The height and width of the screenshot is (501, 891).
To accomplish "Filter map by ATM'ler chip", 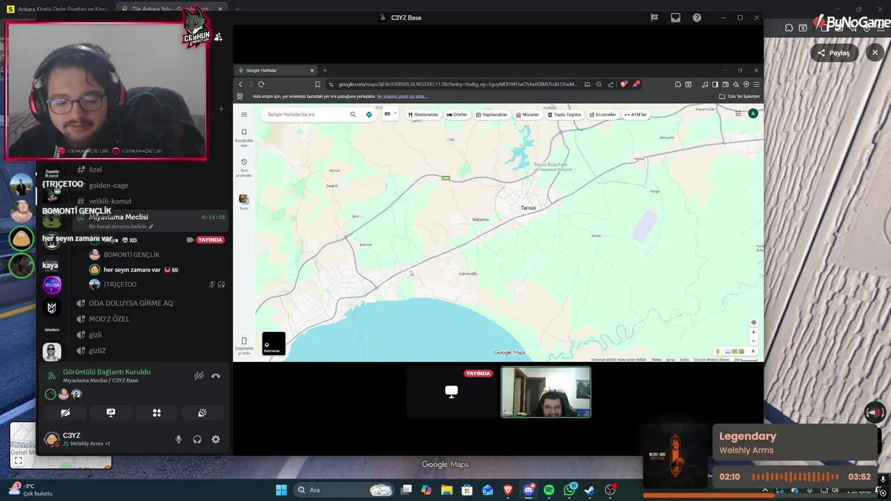I will [636, 114].
